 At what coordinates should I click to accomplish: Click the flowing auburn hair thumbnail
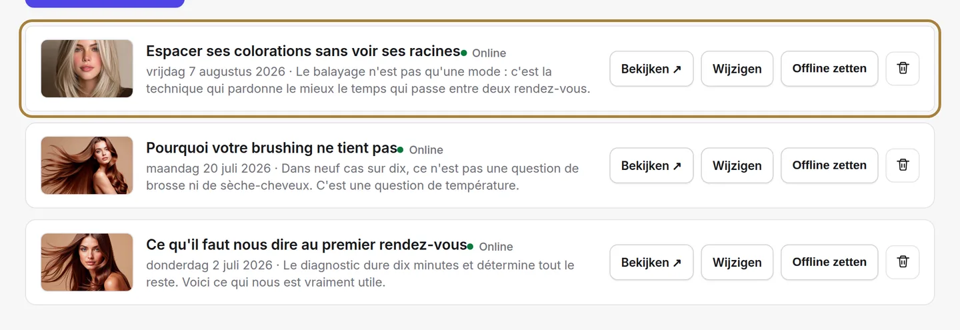(x=87, y=165)
